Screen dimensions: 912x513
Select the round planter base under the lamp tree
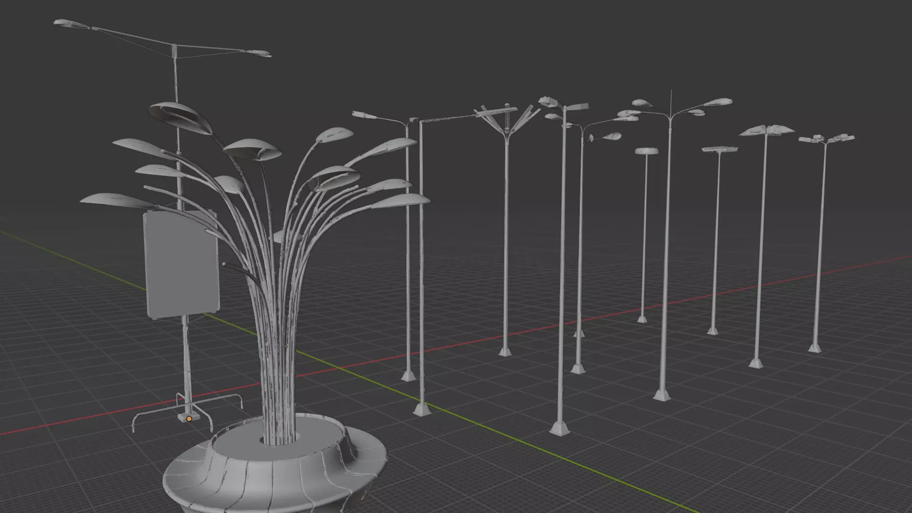tap(275, 465)
